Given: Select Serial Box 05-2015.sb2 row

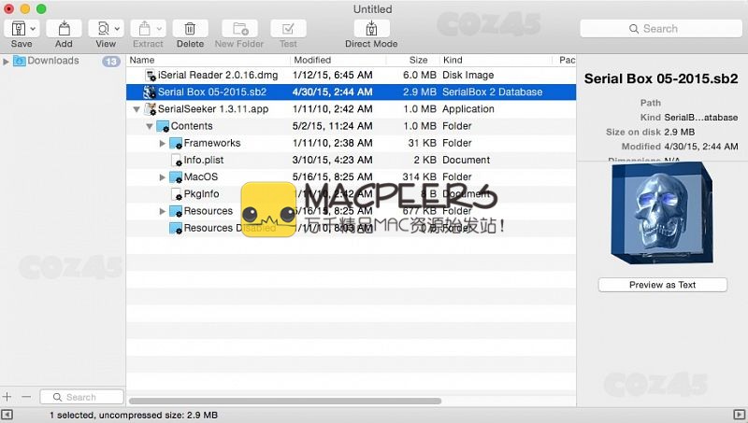Looking at the screenshot, I should coord(352,92).
